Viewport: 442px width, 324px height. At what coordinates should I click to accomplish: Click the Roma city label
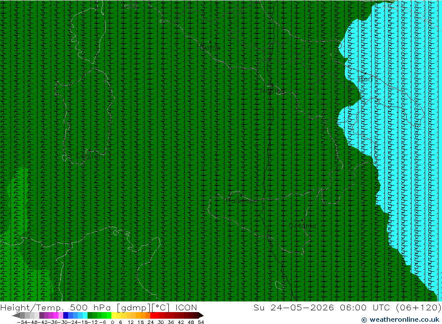(210, 48)
